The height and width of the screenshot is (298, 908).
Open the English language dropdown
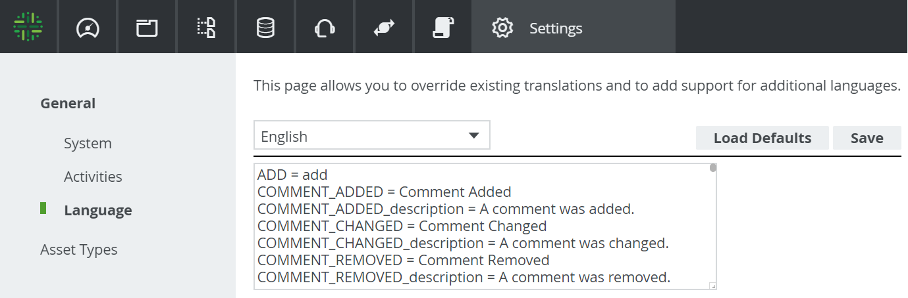coord(371,136)
